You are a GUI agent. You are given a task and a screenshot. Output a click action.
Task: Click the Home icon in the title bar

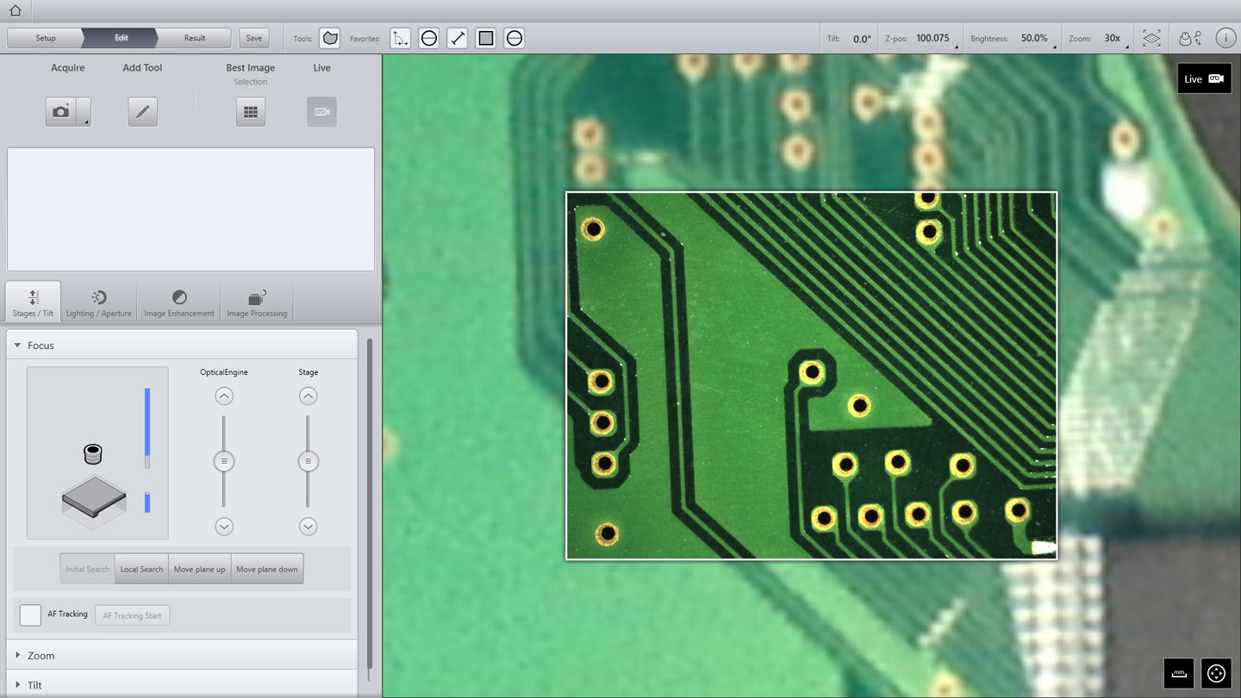click(x=15, y=11)
